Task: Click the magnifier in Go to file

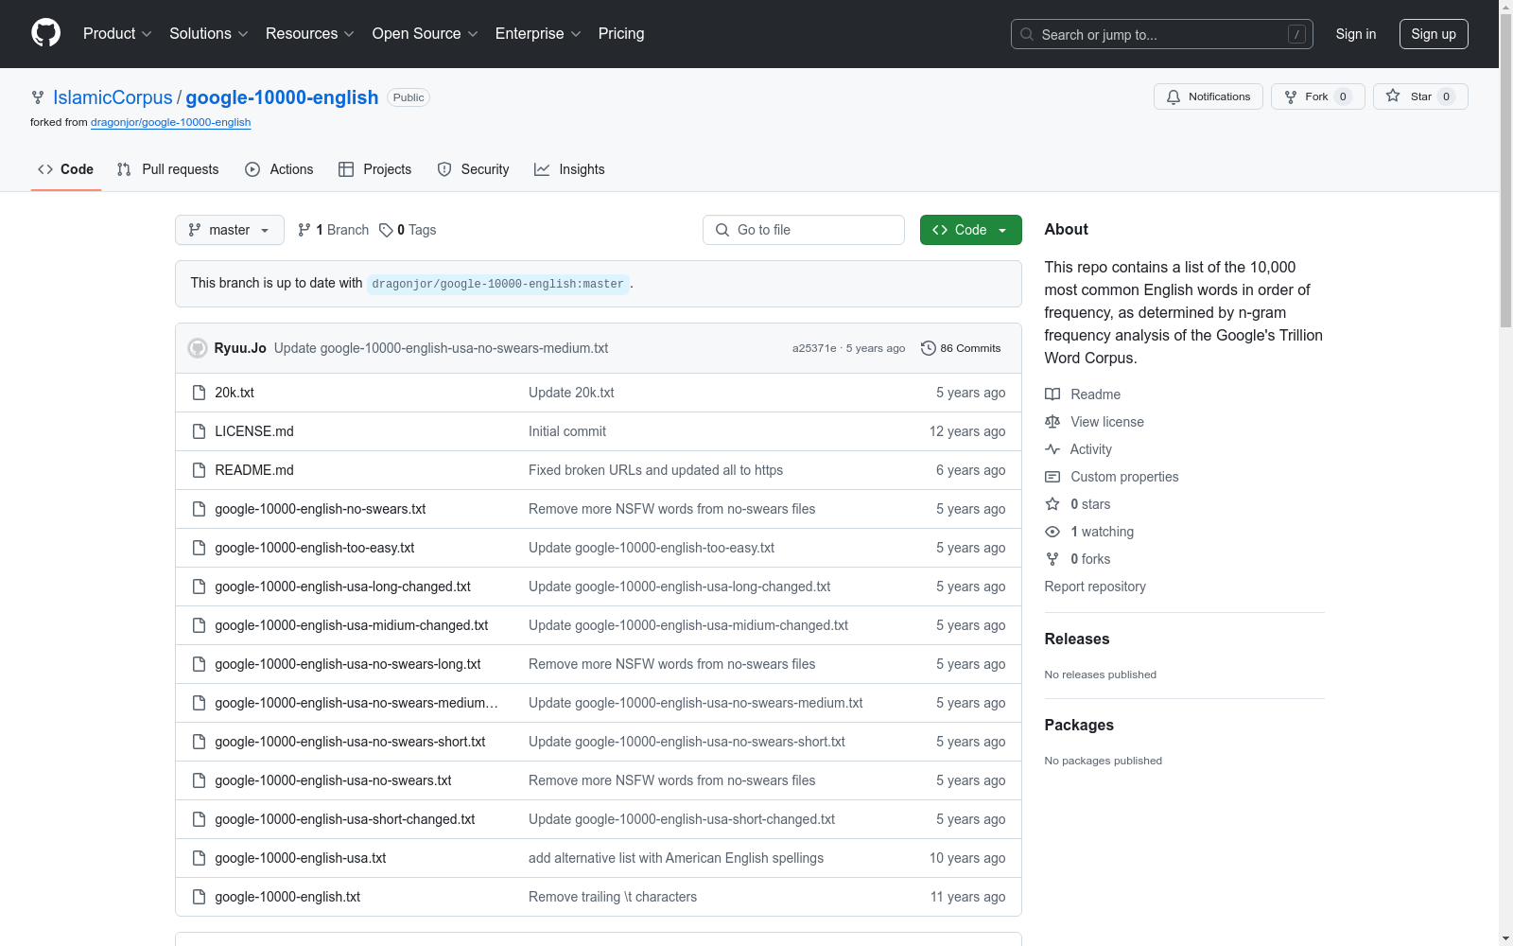Action: pyautogui.click(x=722, y=230)
